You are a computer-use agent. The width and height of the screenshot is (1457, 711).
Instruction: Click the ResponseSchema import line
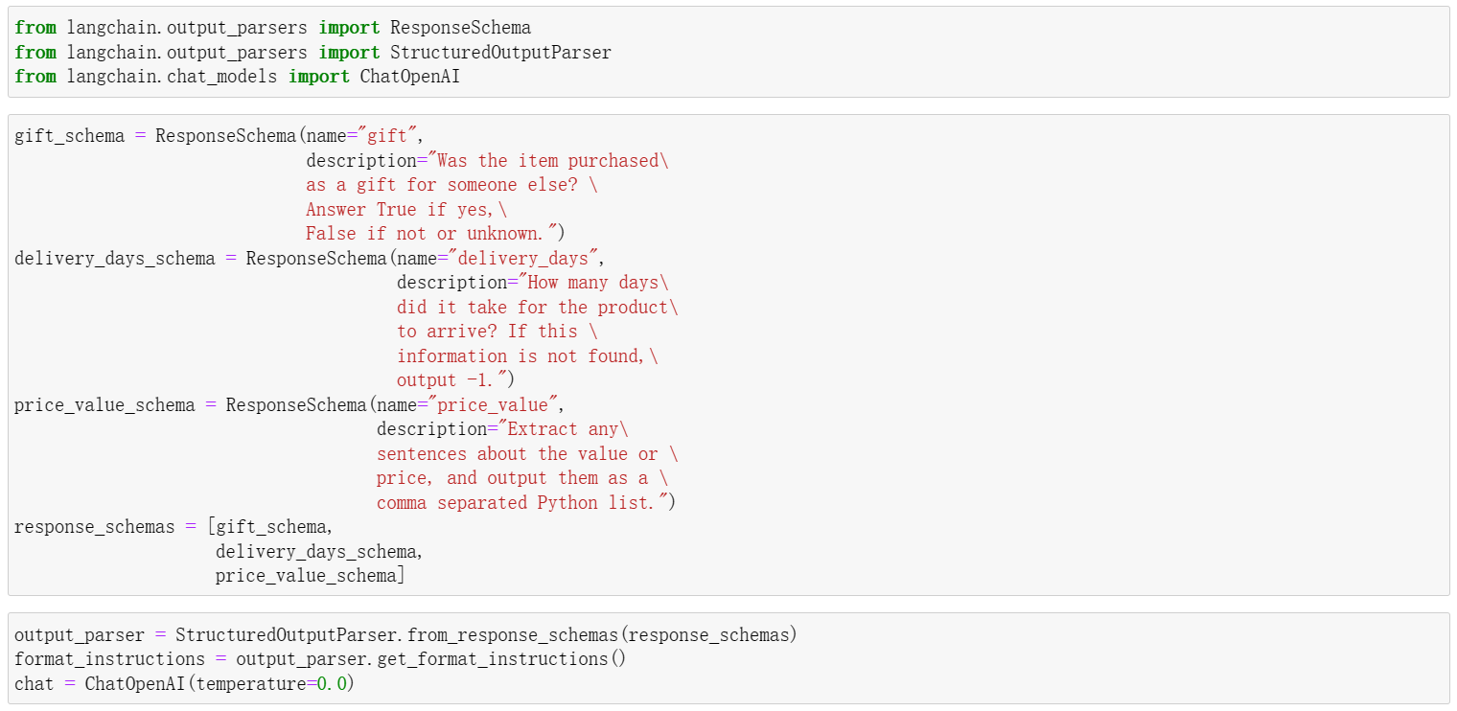point(272,28)
